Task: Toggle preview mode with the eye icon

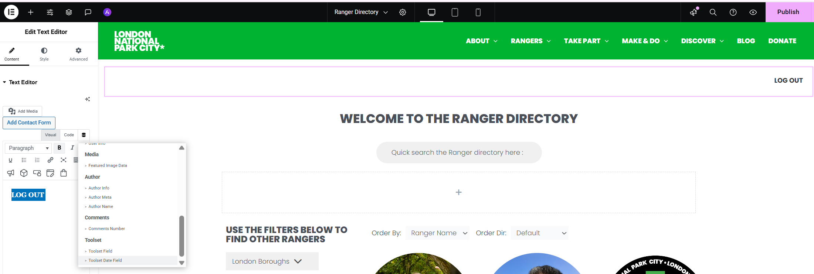Action: pos(753,12)
